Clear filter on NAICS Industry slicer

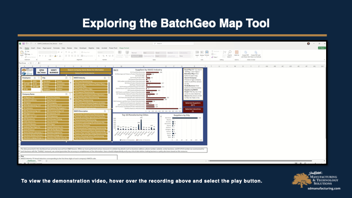[x=109, y=78]
